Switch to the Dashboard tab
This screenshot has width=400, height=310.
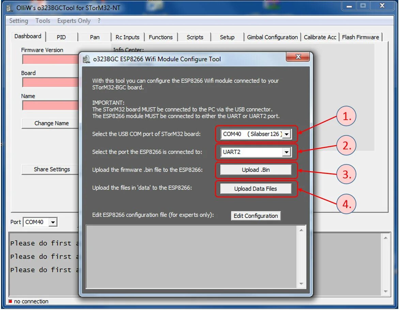(x=28, y=36)
